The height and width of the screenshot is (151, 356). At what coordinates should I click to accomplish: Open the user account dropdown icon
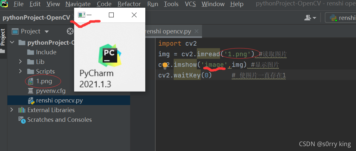click(310, 18)
